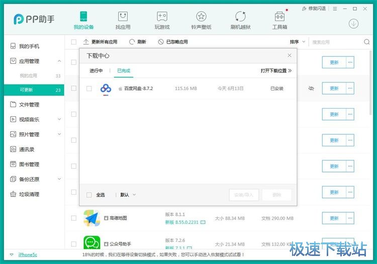This screenshot has width=377, height=264.
Task: Click the 公众号助手 app icon
Action: (92, 242)
